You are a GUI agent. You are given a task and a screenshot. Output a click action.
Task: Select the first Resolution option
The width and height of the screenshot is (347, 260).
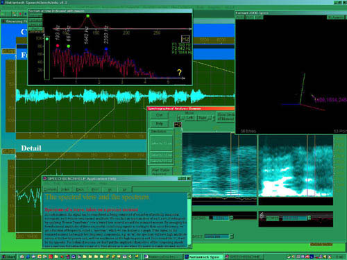(161, 144)
